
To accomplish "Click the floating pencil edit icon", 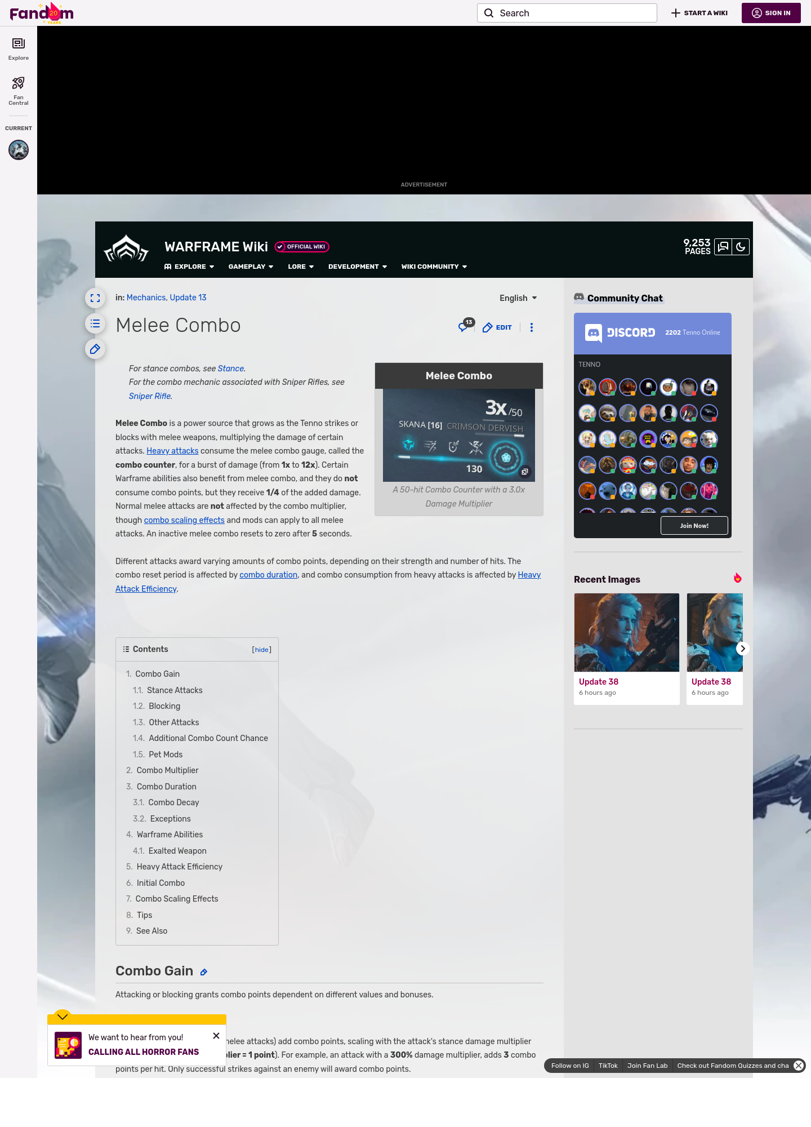I will pyautogui.click(x=95, y=349).
